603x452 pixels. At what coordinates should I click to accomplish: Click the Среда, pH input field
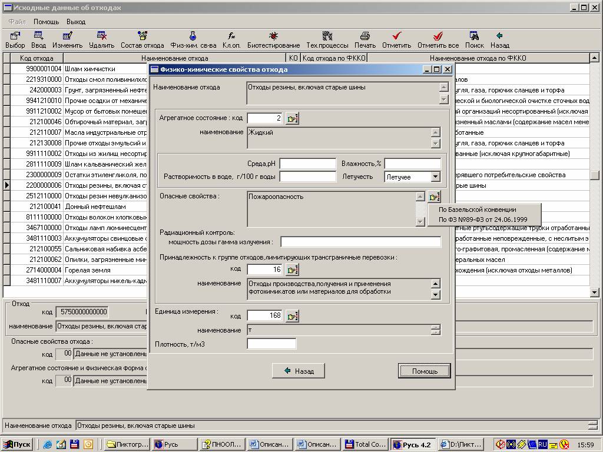(307, 163)
